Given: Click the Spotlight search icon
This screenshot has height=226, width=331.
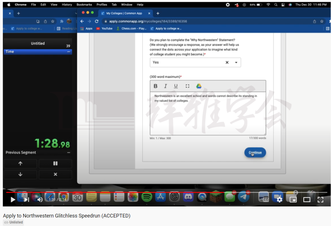Looking at the screenshot, I should pyautogui.click(x=276, y=4).
